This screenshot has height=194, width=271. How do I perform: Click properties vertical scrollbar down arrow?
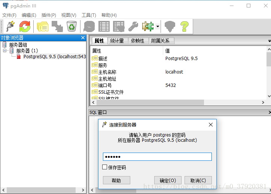click(x=269, y=96)
